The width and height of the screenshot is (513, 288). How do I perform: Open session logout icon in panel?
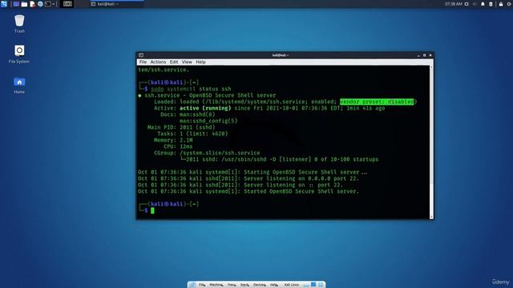click(x=510, y=4)
